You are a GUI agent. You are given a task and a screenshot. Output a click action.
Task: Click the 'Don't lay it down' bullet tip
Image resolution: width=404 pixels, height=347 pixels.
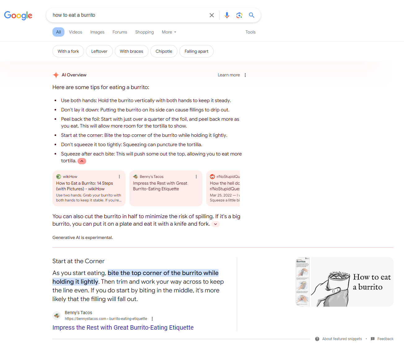145,110
